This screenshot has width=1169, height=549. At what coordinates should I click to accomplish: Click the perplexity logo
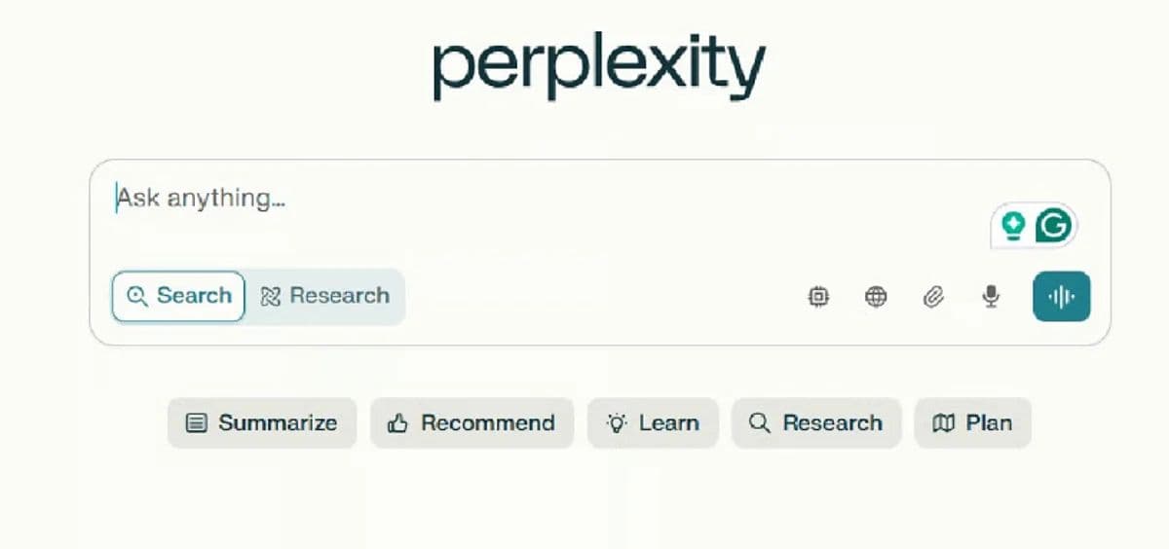click(599, 67)
